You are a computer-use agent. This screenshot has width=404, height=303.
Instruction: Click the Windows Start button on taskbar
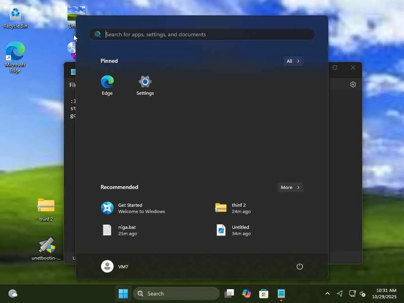click(x=123, y=294)
